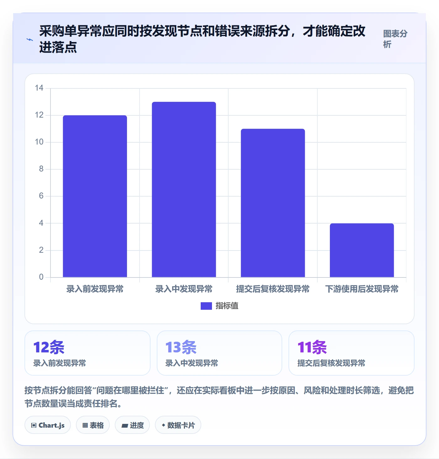
Task: Open the 13条 录入中发现异常 data card
Action: (219, 353)
